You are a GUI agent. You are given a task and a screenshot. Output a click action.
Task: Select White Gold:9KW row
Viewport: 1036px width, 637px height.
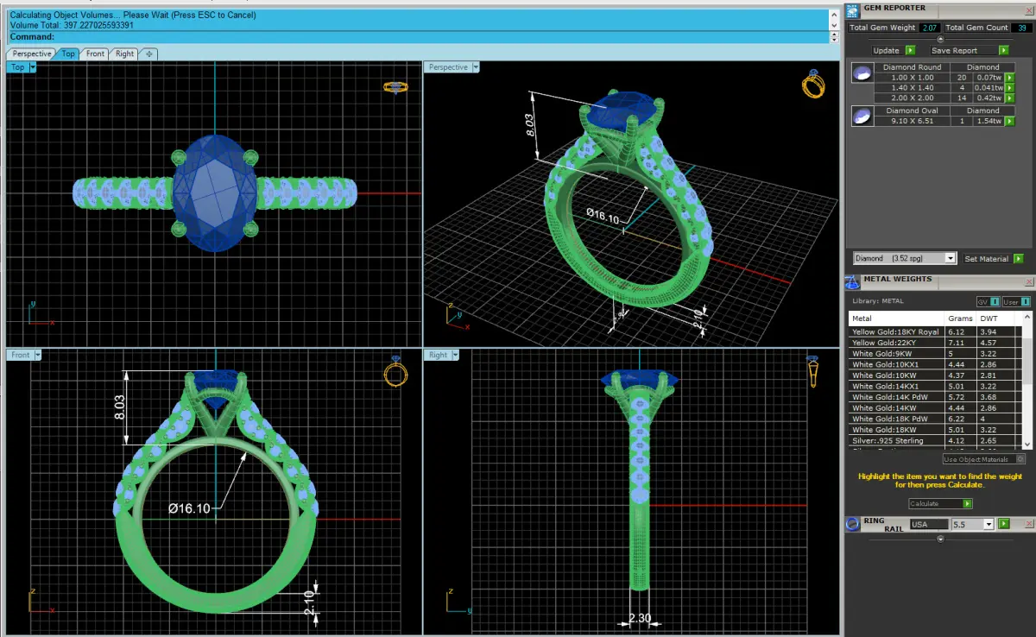[x=935, y=354]
